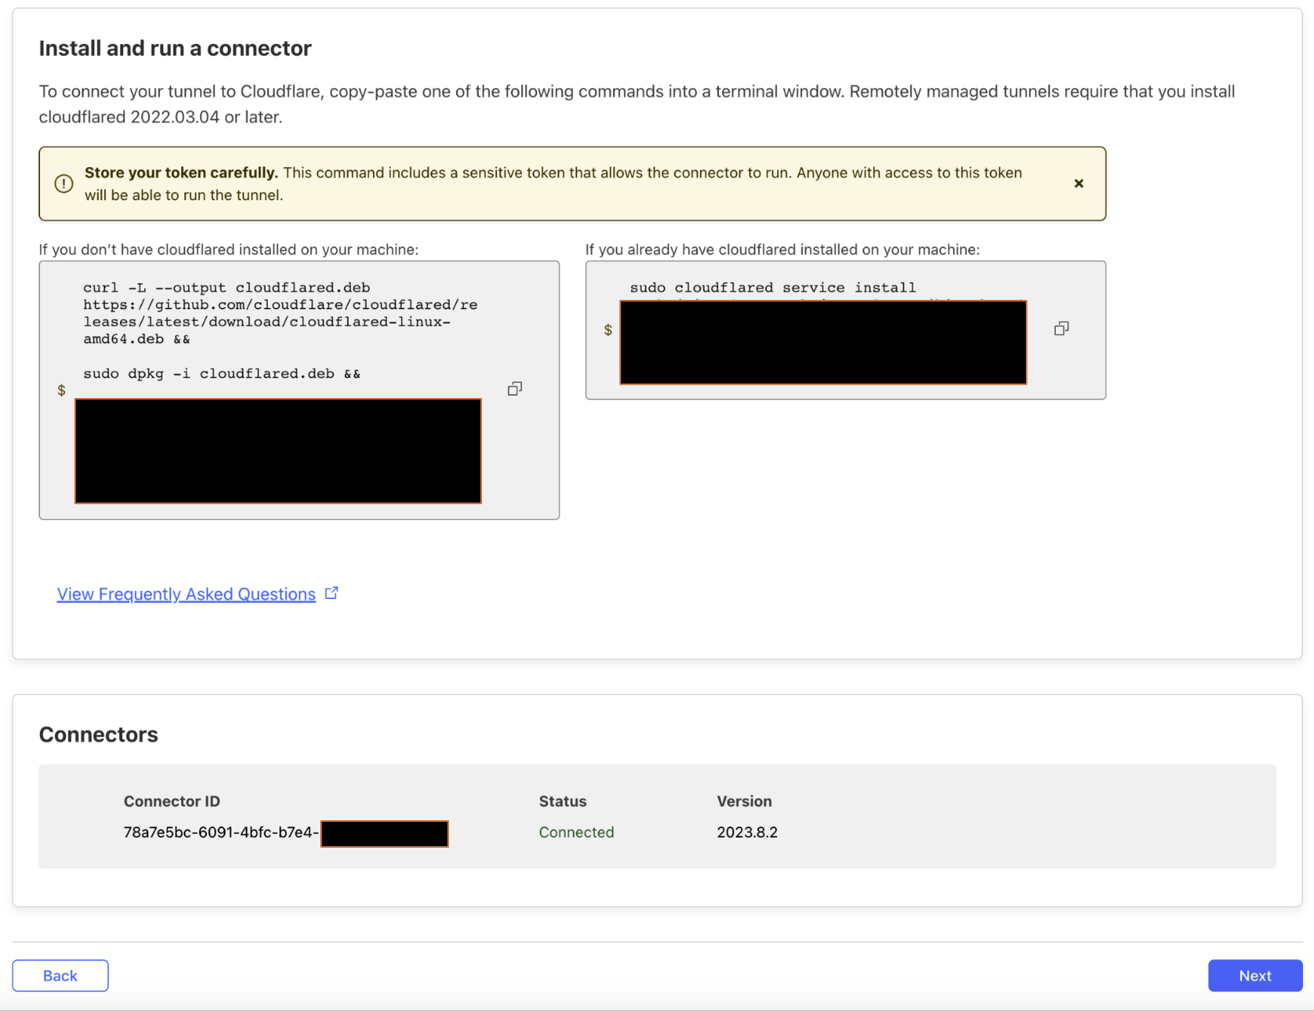This screenshot has width=1314, height=1011.
Task: Click the copy icon in the right code block
Action: coord(1061,328)
